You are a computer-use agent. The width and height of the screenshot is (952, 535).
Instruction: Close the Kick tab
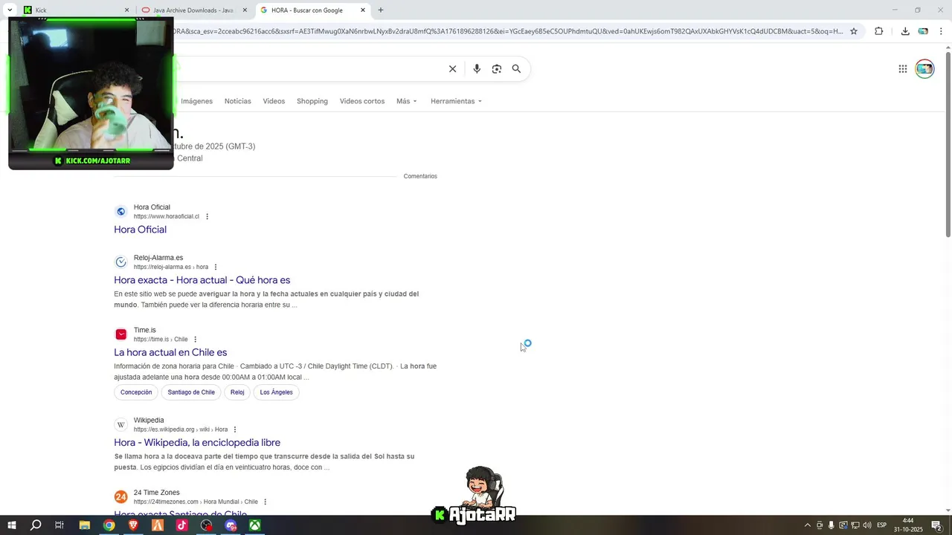pos(126,10)
